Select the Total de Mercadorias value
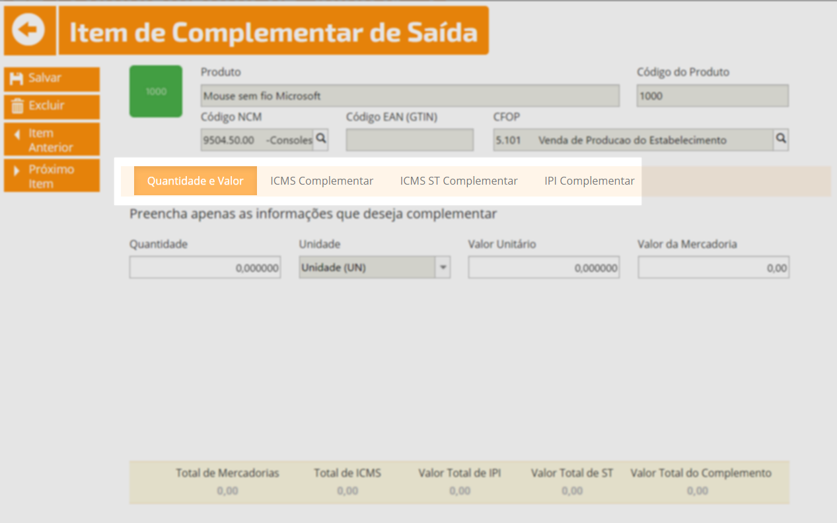The height and width of the screenshot is (523, 837). click(x=227, y=491)
